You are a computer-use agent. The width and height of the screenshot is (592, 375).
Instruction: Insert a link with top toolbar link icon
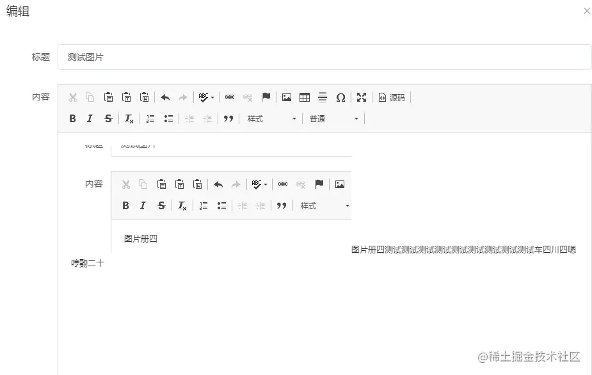tap(230, 97)
